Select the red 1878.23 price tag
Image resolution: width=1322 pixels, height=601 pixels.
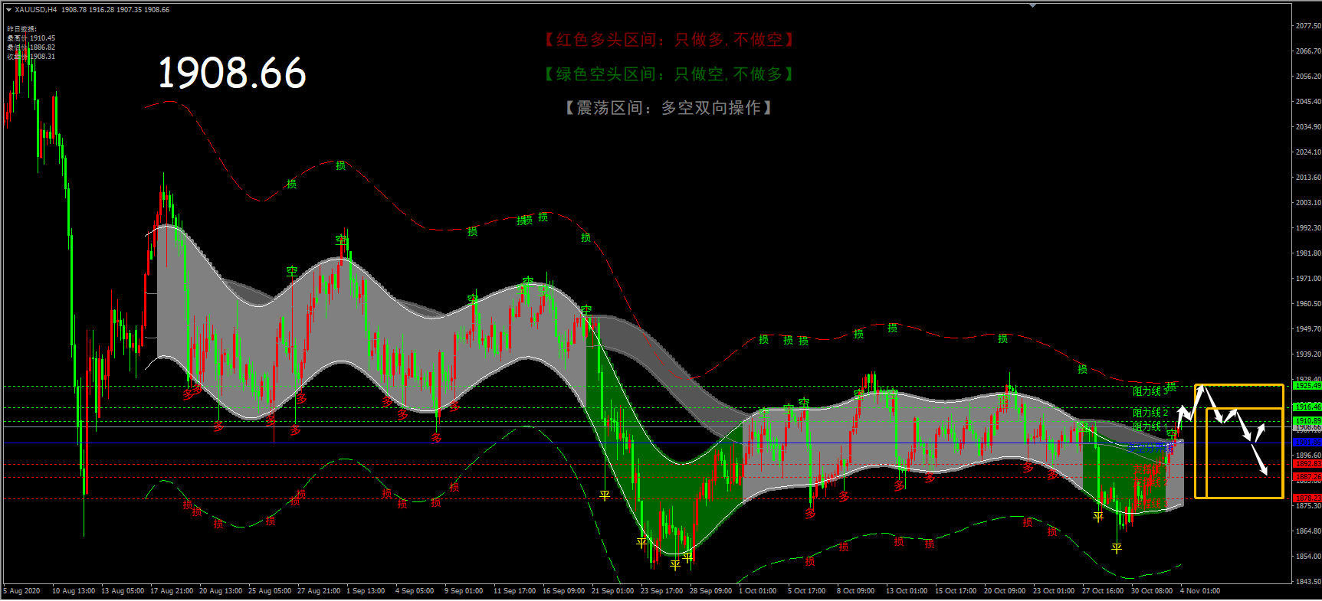(x=1307, y=498)
